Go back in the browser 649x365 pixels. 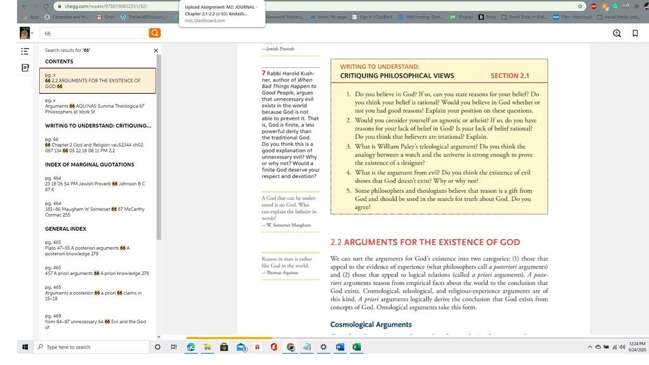pyautogui.click(x=24, y=6)
